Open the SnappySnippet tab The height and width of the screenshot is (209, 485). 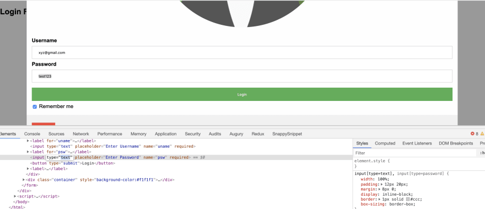tap(287, 134)
